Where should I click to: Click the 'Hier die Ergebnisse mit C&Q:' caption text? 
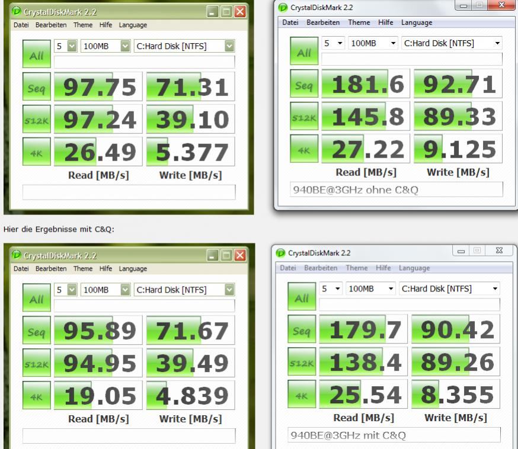(59, 229)
